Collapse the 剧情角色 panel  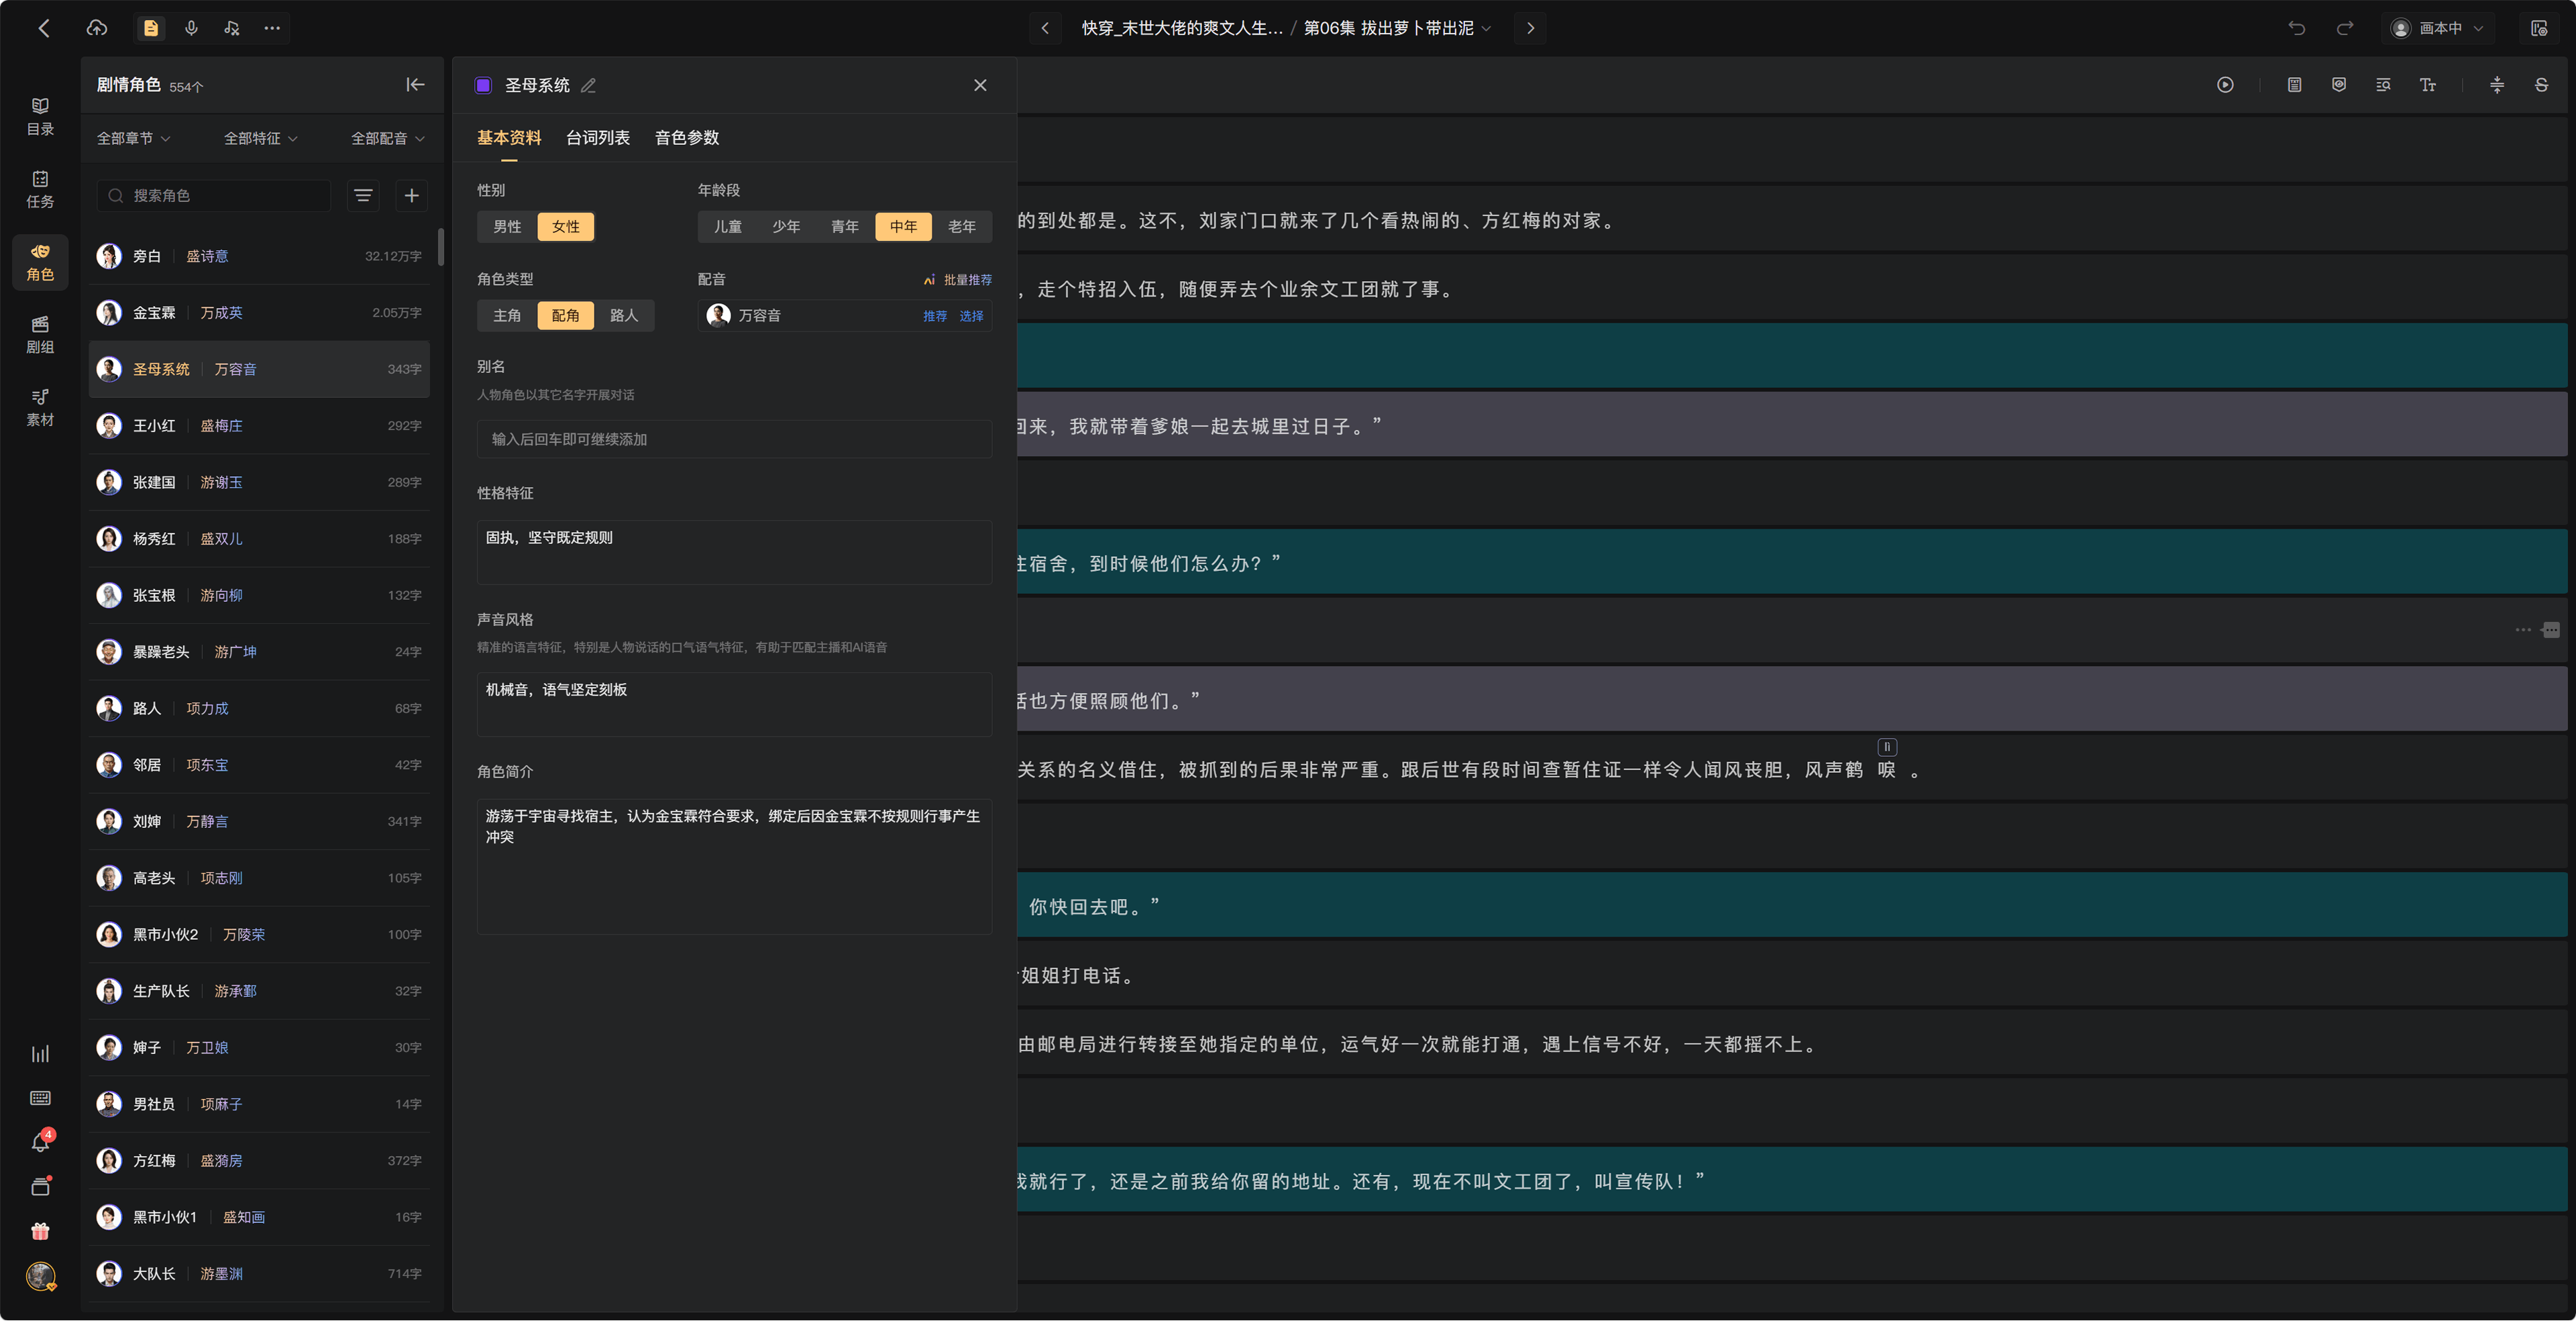click(415, 85)
